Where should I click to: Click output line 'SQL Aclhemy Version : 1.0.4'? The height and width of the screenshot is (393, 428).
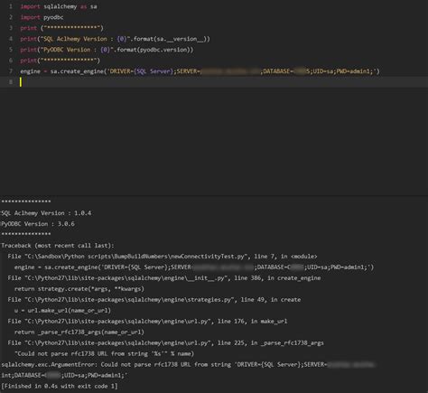46,213
